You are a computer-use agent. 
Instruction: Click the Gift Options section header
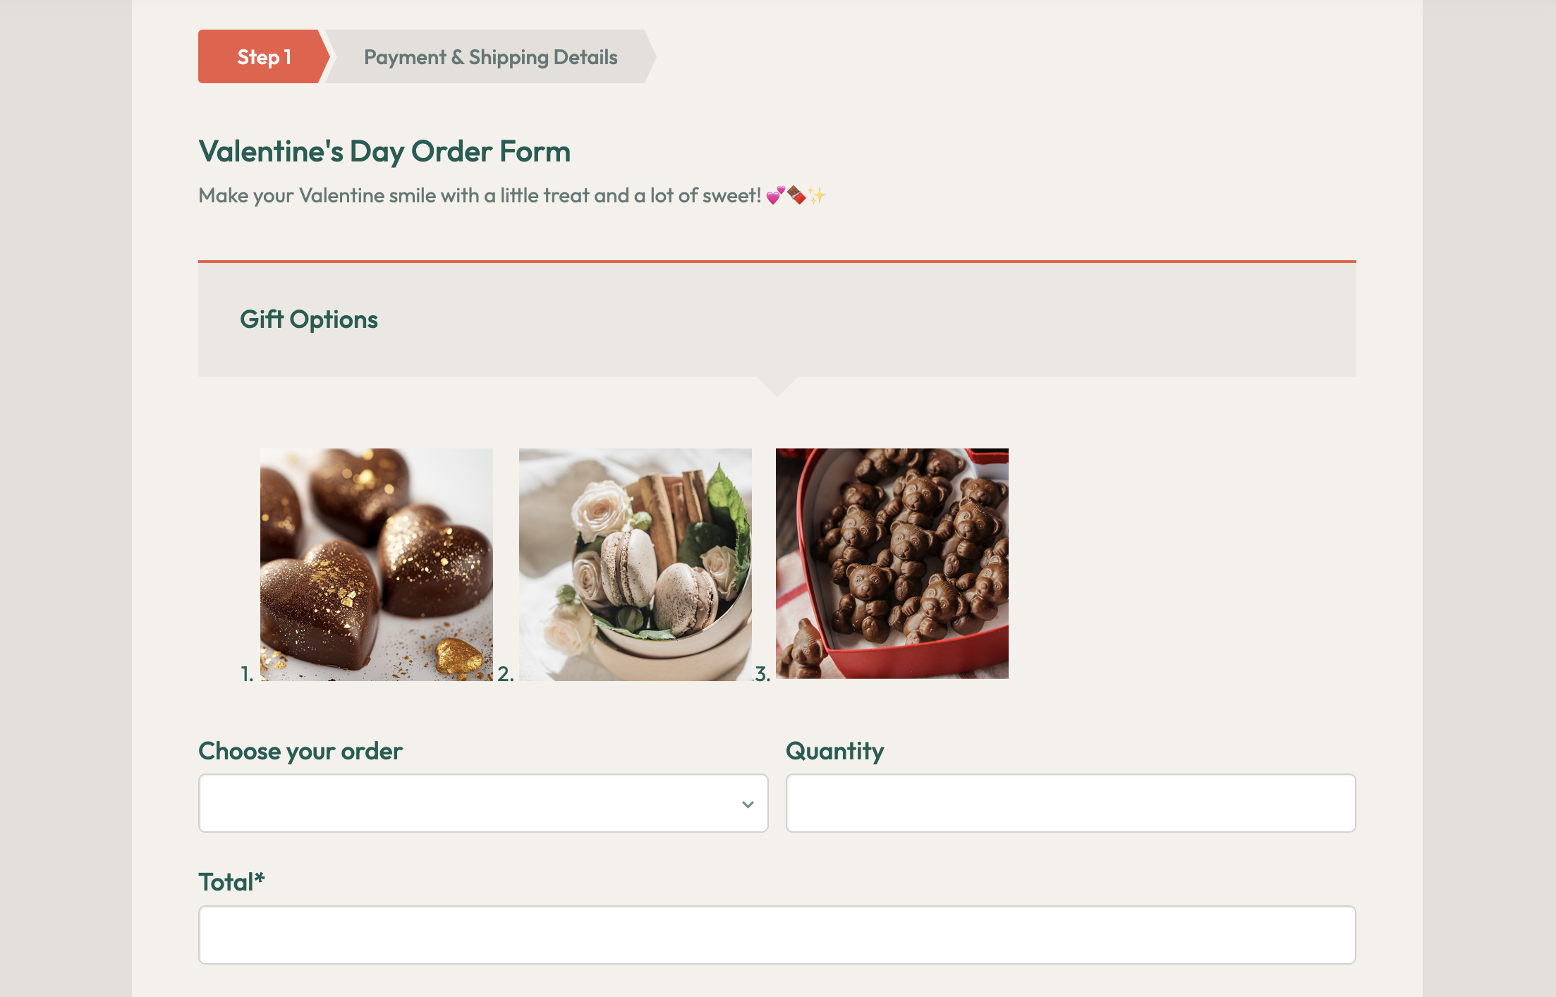tap(309, 319)
